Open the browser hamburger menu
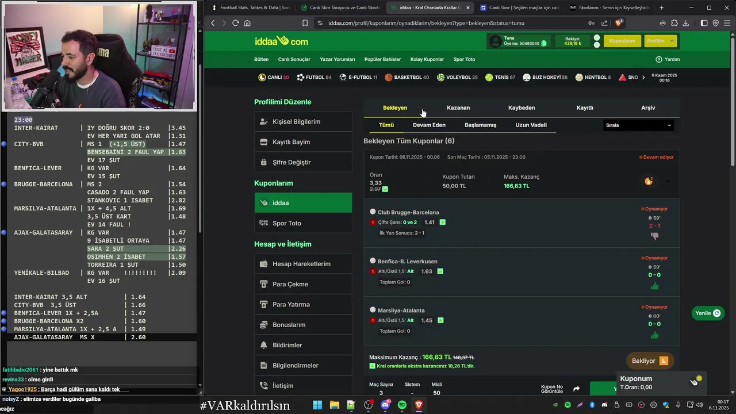Screen dimensions: 736x414 (727, 23)
